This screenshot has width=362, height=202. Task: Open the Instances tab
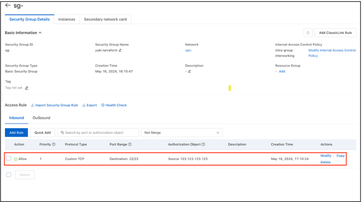coord(66,20)
